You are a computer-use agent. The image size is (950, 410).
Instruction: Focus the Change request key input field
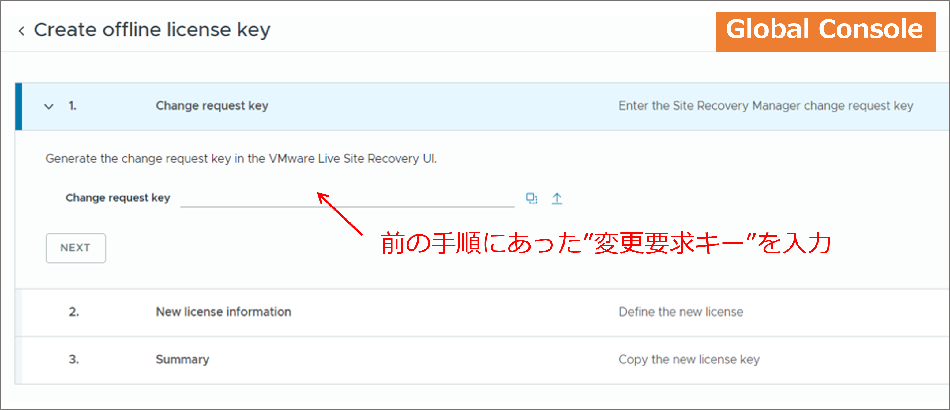(x=347, y=199)
